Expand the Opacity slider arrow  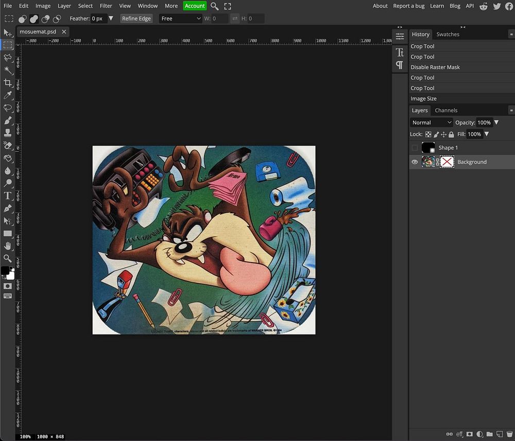click(x=496, y=122)
